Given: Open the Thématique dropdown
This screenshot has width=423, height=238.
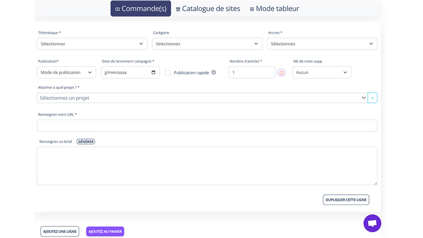Looking at the screenshot, I should (92, 44).
